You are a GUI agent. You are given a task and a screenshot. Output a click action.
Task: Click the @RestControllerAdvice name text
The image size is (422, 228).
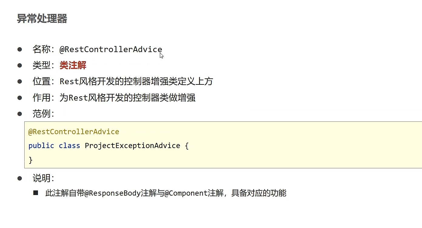(111, 49)
